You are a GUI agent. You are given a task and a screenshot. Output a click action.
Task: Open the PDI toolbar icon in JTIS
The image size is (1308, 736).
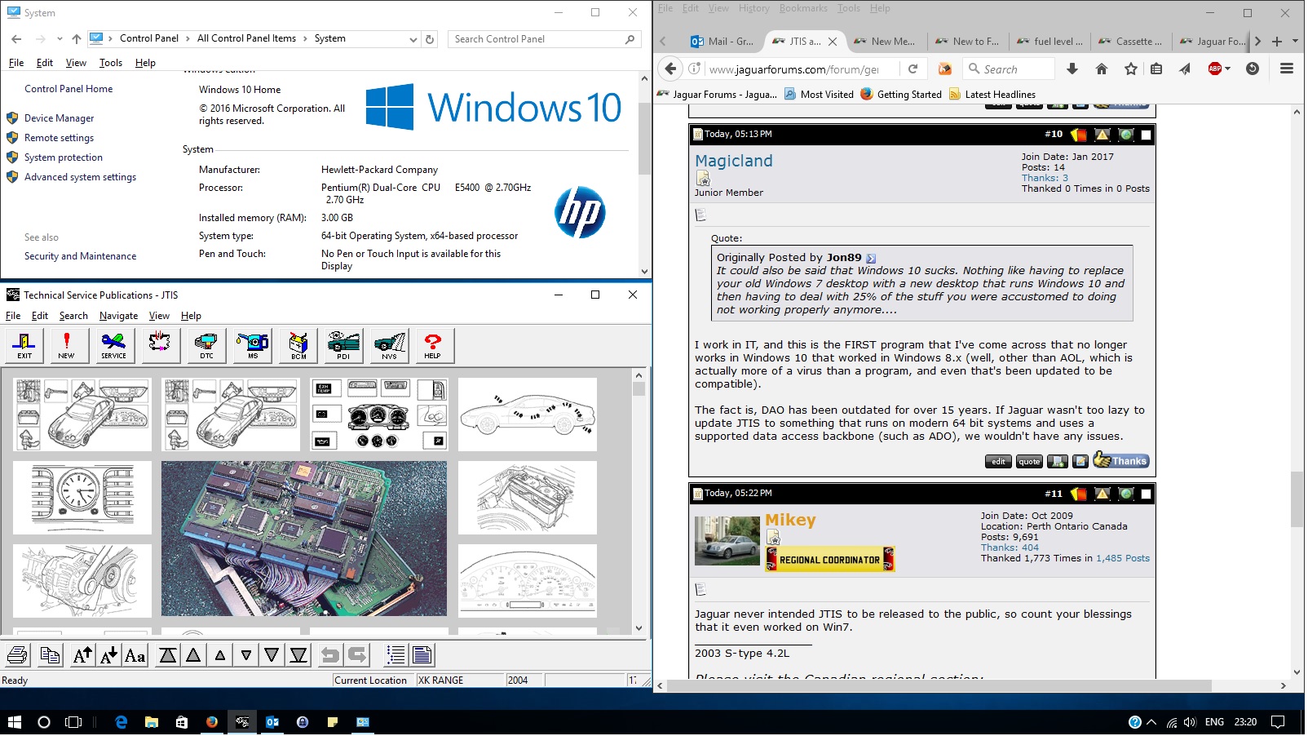click(343, 345)
